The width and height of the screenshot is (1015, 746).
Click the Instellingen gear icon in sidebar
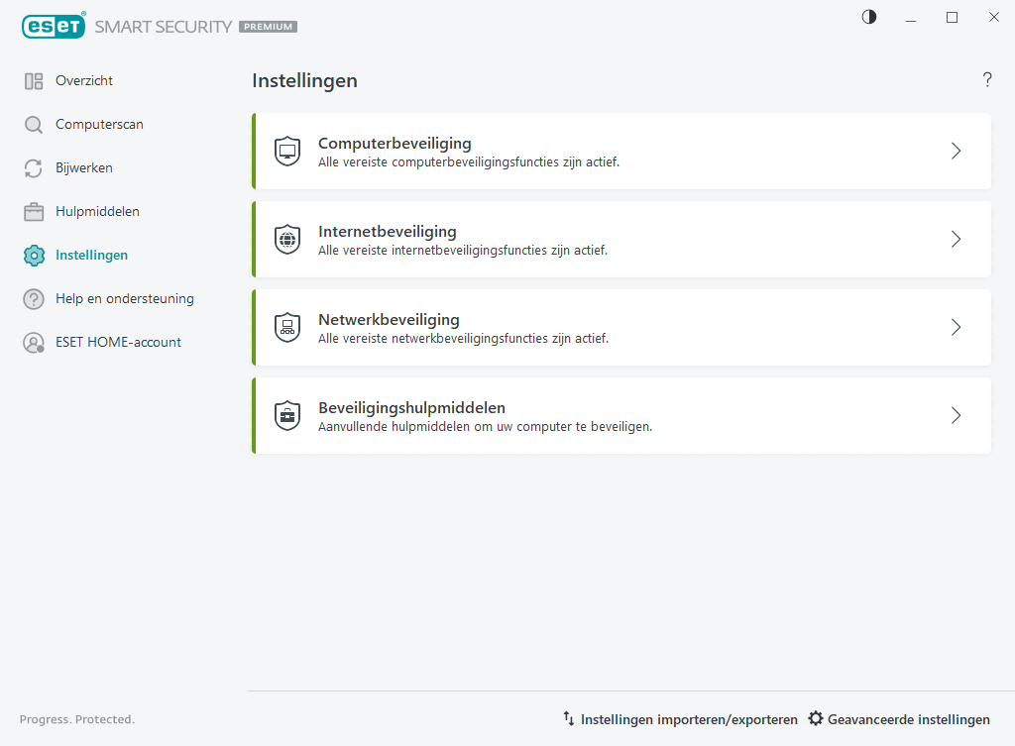click(x=34, y=255)
